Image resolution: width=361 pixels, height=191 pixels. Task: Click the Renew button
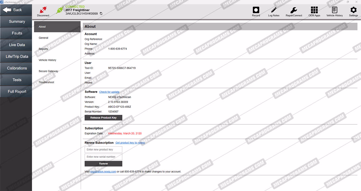tap(103, 164)
